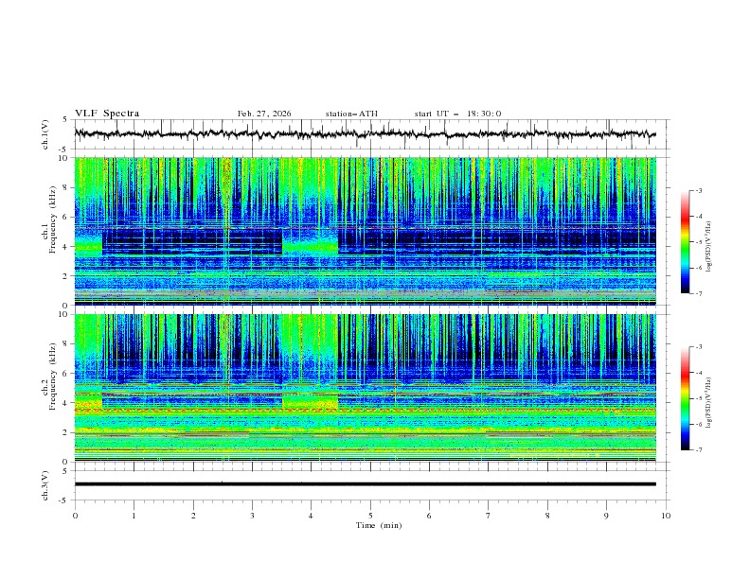Click the "ch.1(V)" waveform axis label
The image size is (750, 579).
(45, 134)
